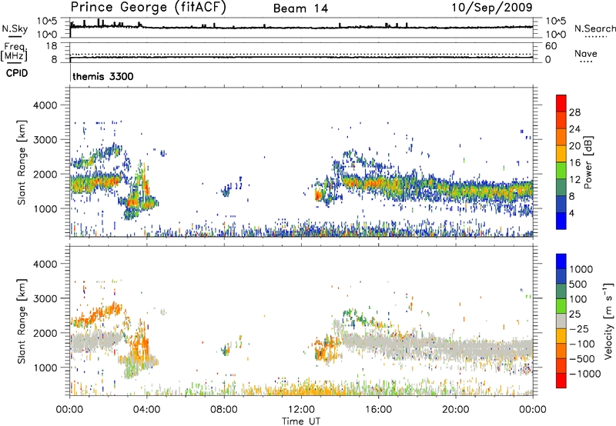
Task: Click the "Slant Range [km]" label of power panel
Action: [22, 162]
